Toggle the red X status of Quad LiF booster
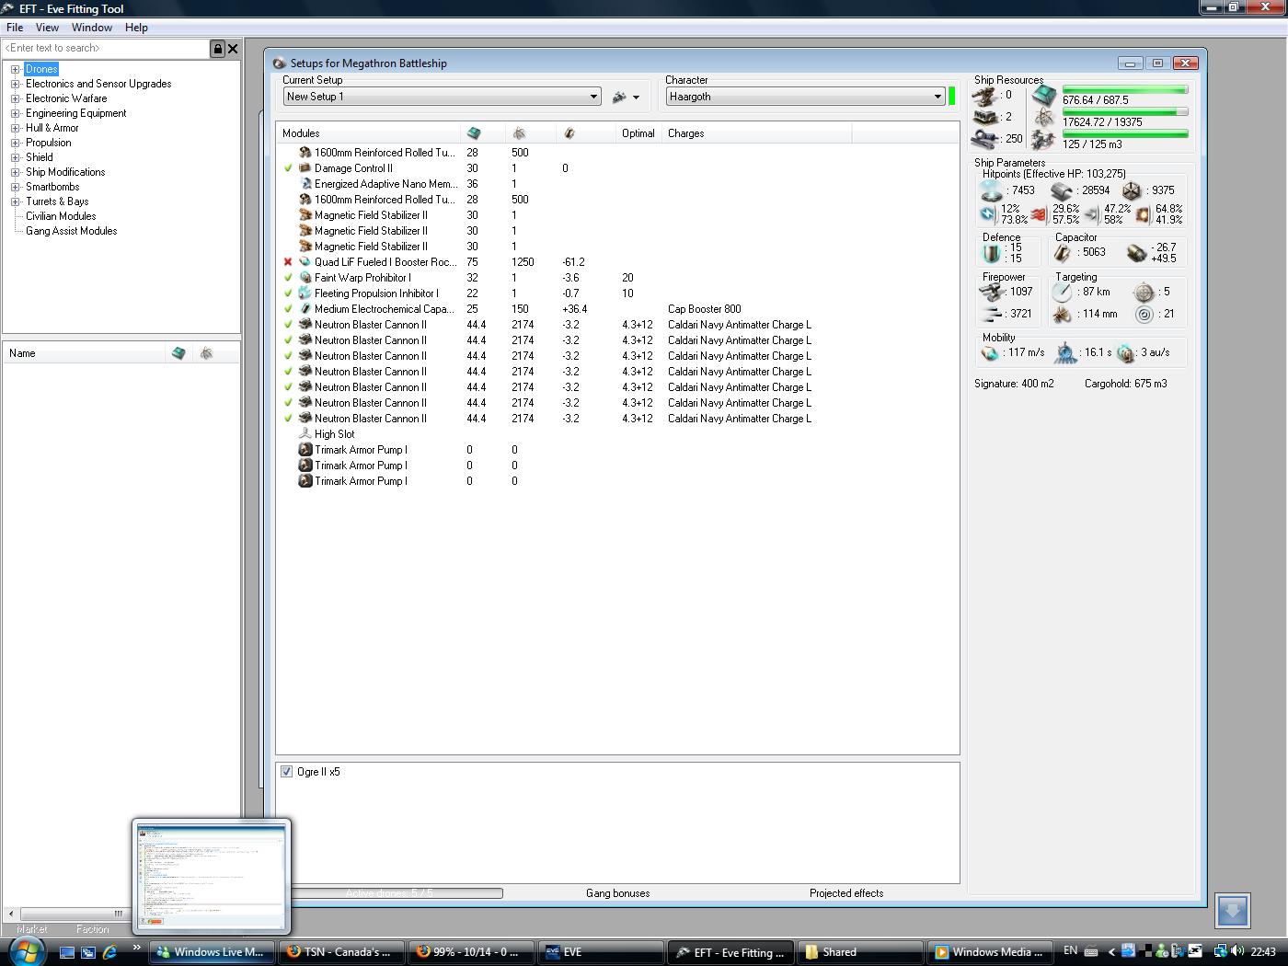 click(288, 262)
